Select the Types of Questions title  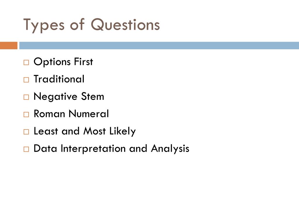[91, 25]
